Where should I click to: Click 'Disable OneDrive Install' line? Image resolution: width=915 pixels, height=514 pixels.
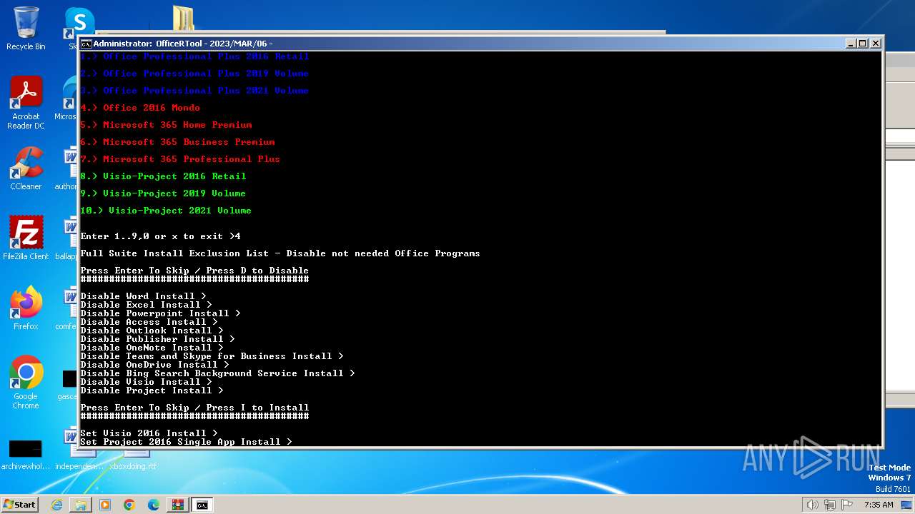coord(154,365)
